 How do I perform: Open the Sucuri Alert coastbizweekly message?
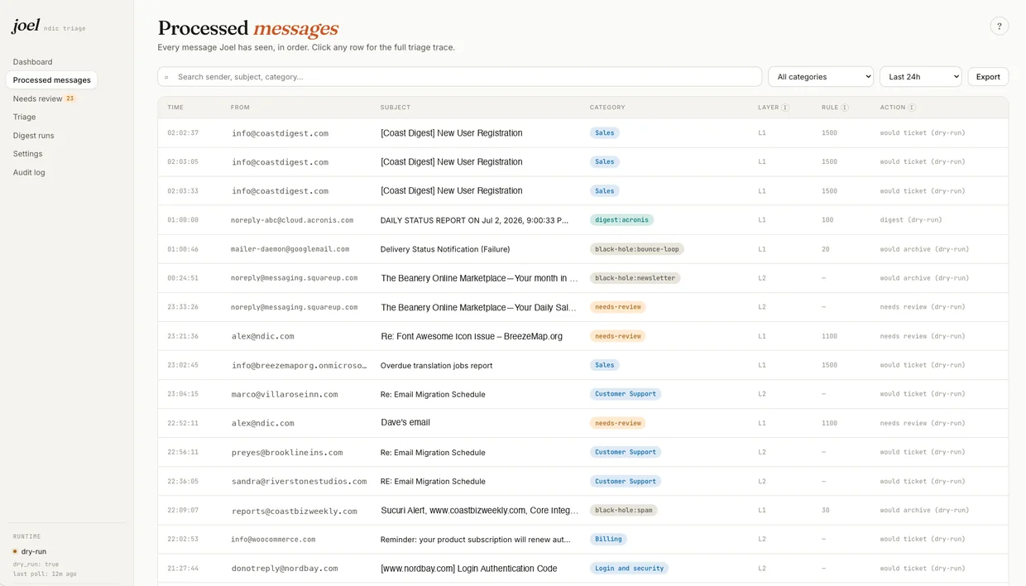point(479,511)
